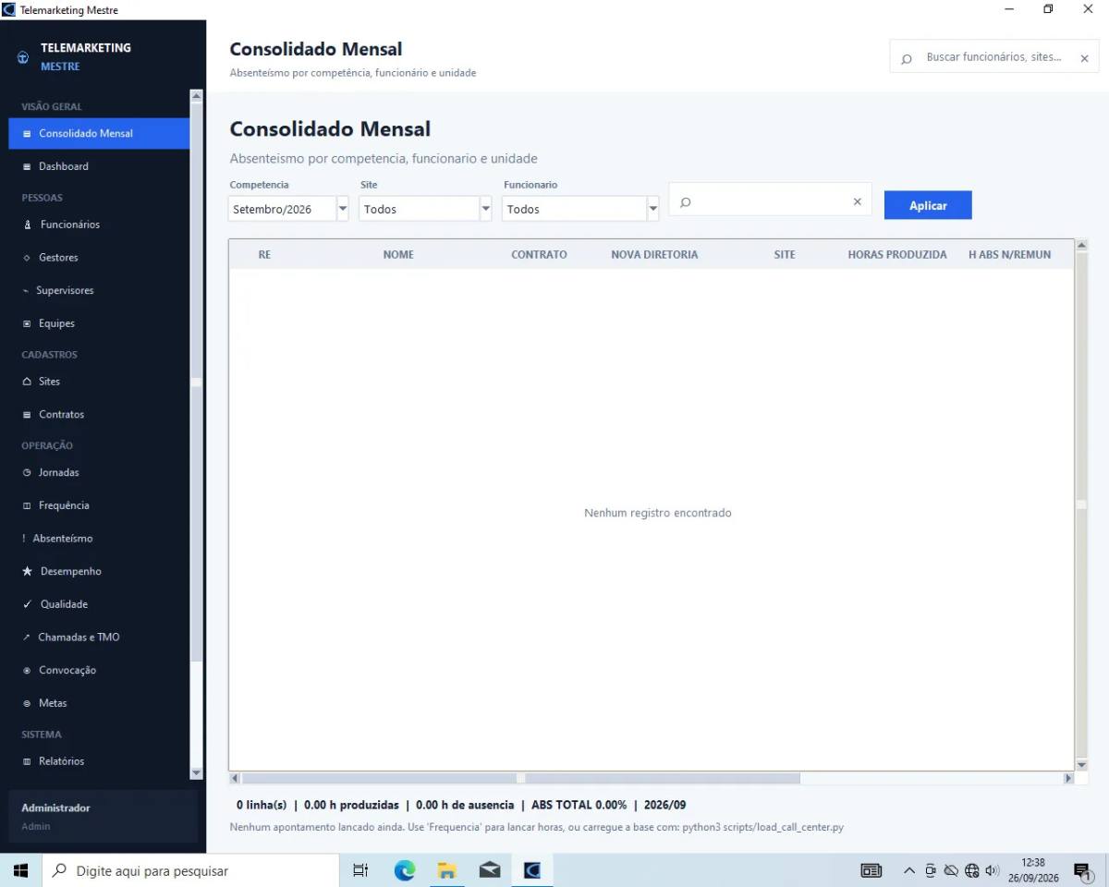Open Task View on the taskbar
Screen dimensions: 1109x887
click(361, 870)
